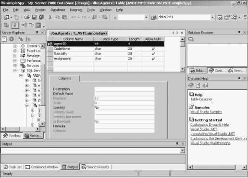The image size is (248, 178).
Task: Open Introducing Visual Studio .NET link
Action: [x=212, y=134]
